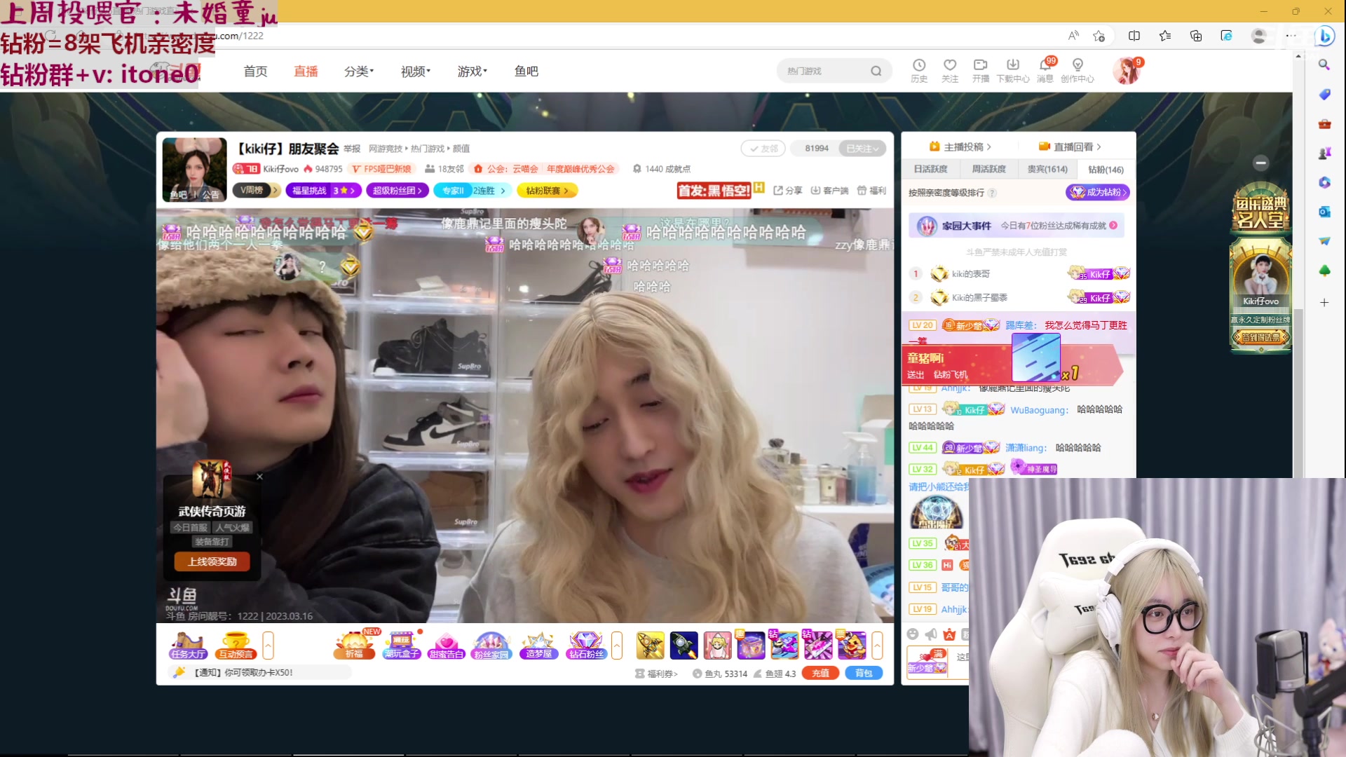Expand 直播回看 chevron link
1346x757 pixels.
1070,146
